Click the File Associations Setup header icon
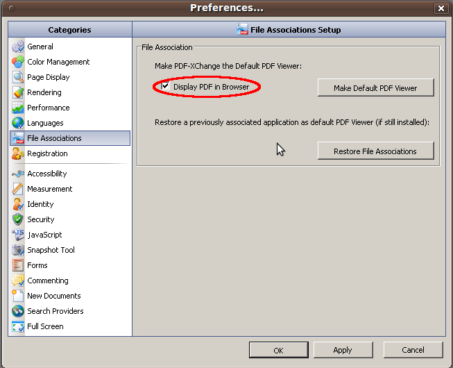The height and width of the screenshot is (368, 453). click(242, 29)
